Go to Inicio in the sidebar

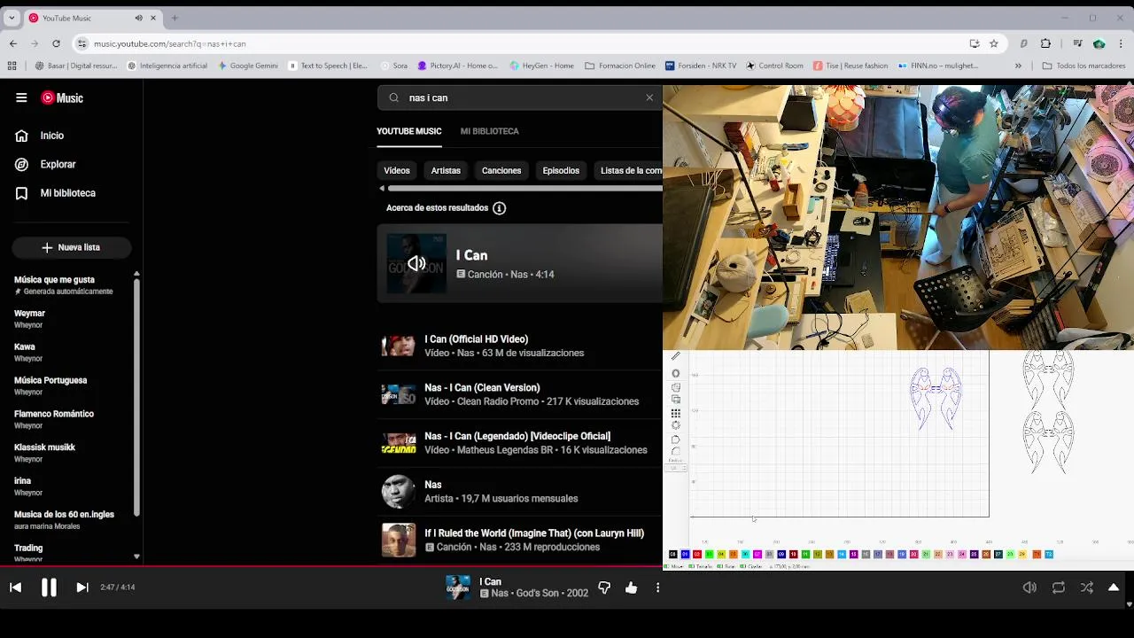51,136
